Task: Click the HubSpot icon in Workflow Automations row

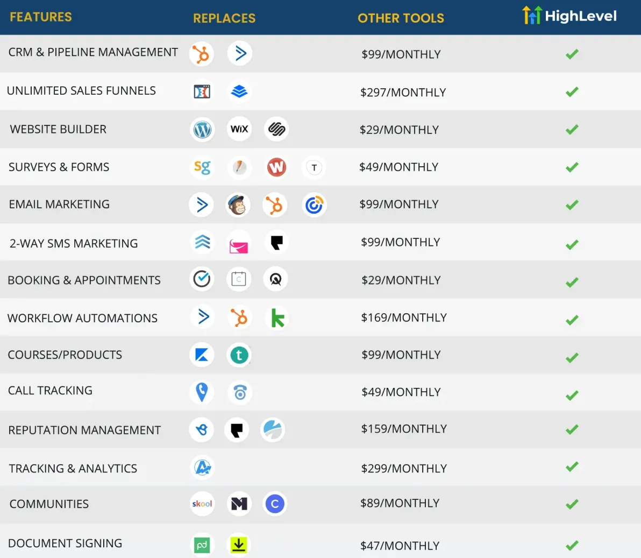Action: (239, 318)
